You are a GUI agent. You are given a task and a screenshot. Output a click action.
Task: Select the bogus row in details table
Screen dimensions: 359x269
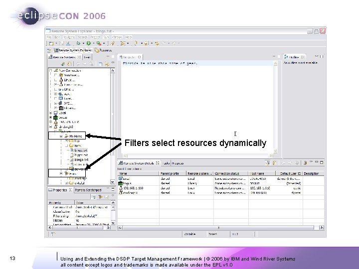point(221,183)
